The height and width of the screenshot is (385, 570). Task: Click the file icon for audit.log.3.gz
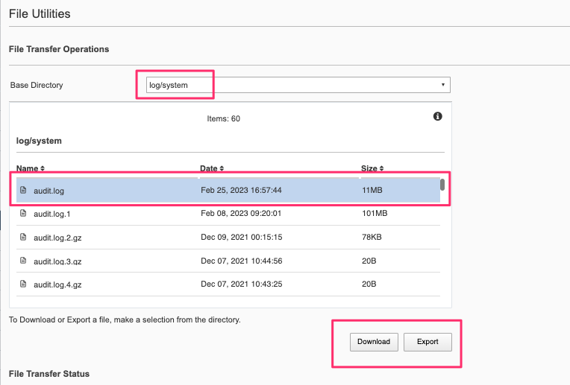pos(23,261)
